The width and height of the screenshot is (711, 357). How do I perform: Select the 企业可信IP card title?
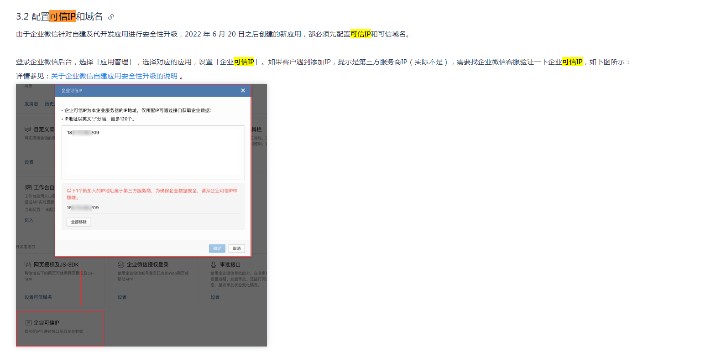click(x=47, y=323)
